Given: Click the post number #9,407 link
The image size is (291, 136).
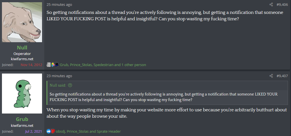Looking at the screenshot, I should coord(282,76).
